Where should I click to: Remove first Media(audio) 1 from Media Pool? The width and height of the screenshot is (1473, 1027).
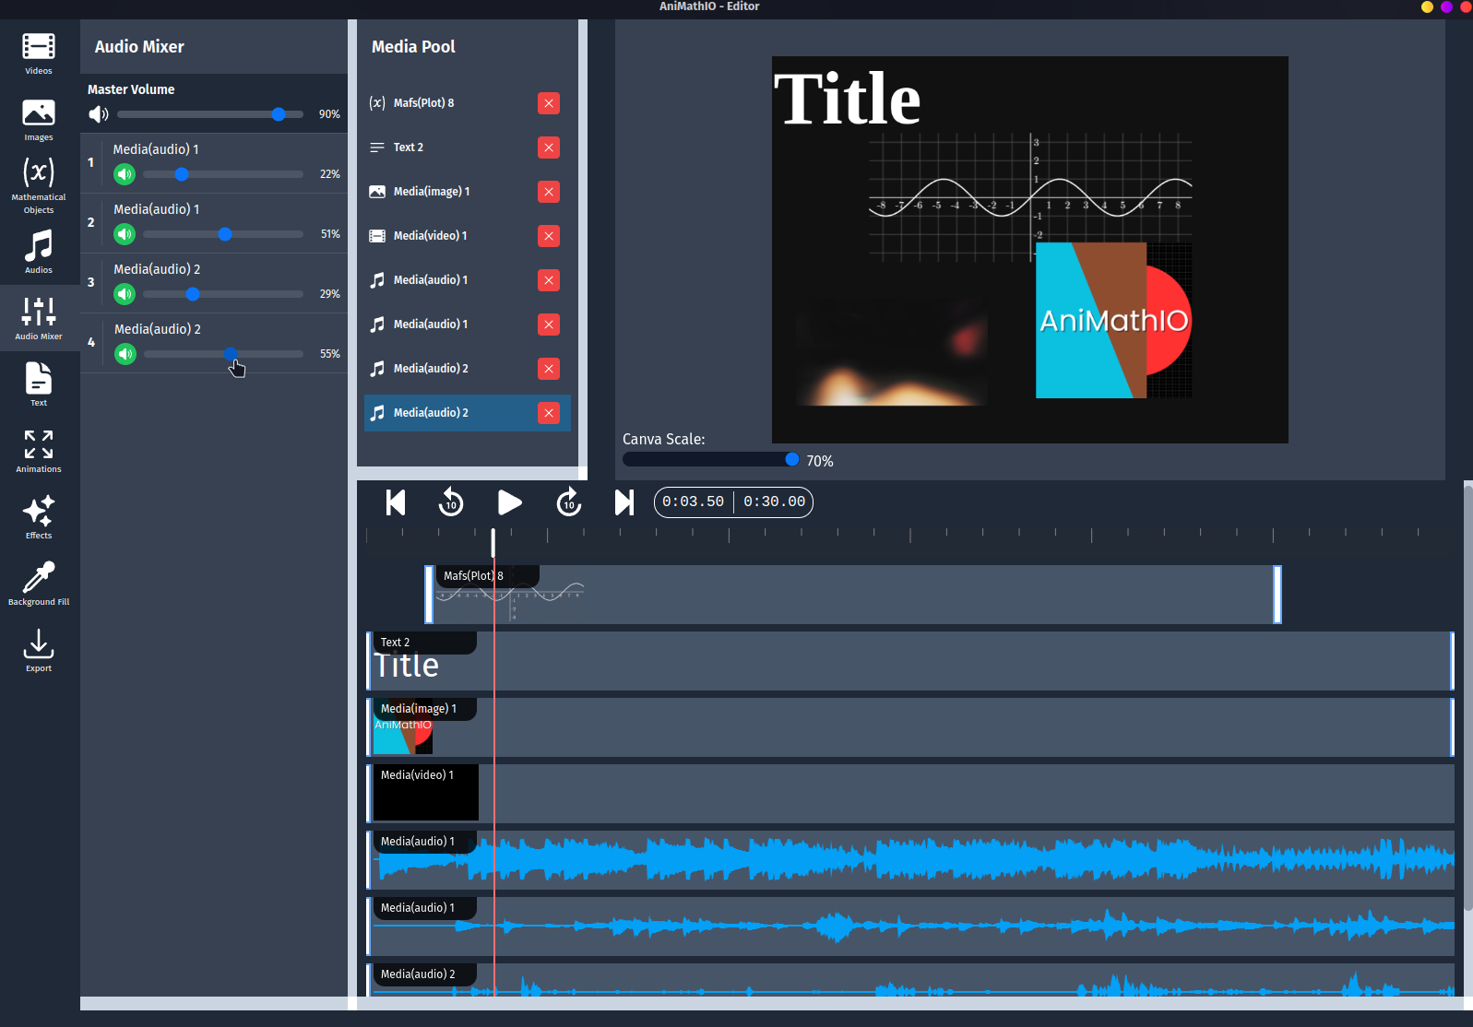pyautogui.click(x=549, y=280)
